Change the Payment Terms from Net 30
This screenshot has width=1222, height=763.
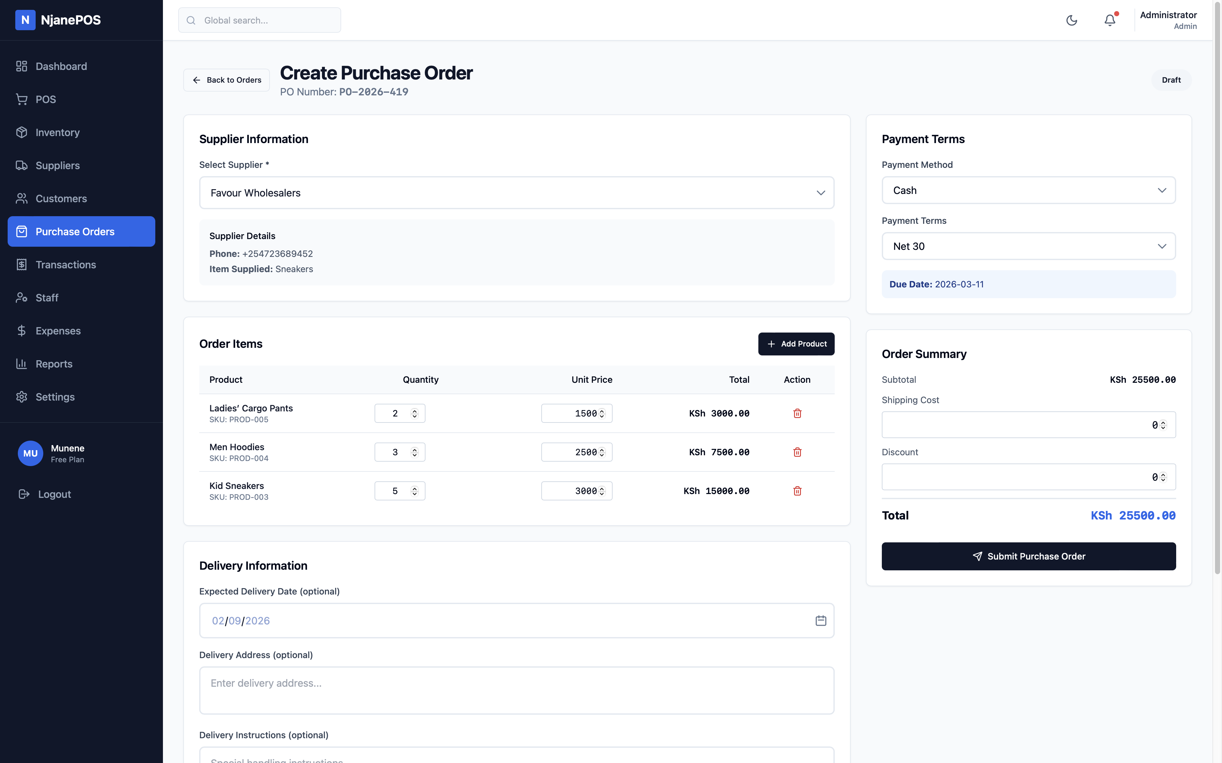1029,246
